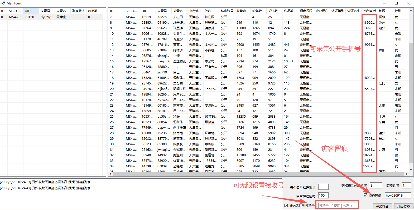Image resolution: width=414 pixels, height=210 pixels.
Task: Click the 途达物流 name cell
Action: click(179, 61)
